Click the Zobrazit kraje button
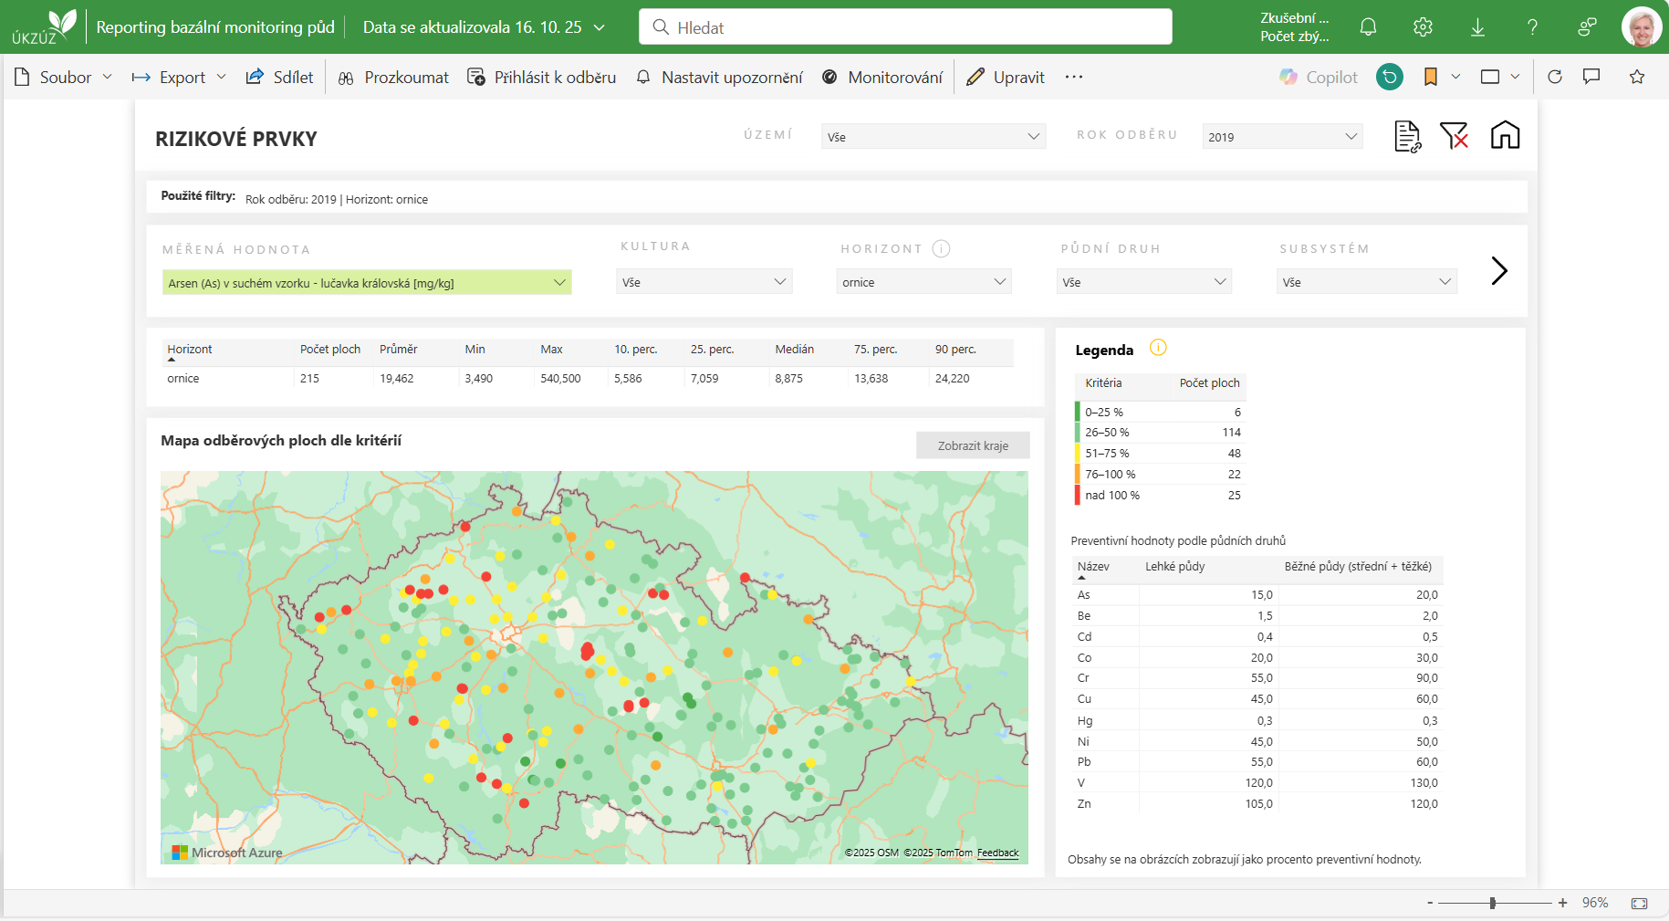Image resolution: width=1669 pixels, height=921 pixels. click(973, 445)
